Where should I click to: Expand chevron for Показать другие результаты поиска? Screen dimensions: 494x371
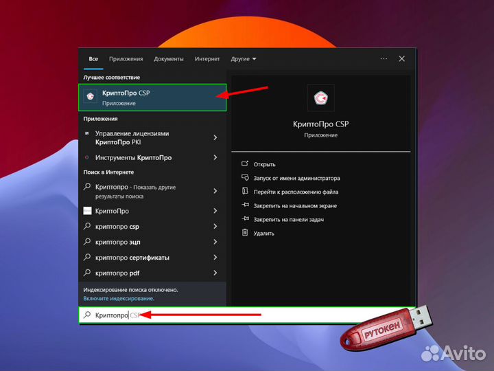click(215, 191)
